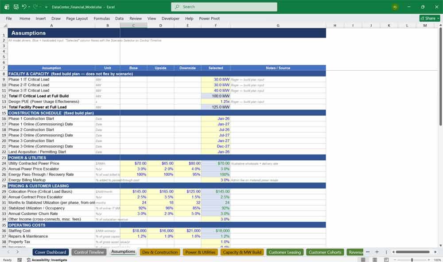Click the scroll down arrow of vertical scrollbar
Viewport: 443px width, 262px height.
pyautogui.click(x=440, y=246)
